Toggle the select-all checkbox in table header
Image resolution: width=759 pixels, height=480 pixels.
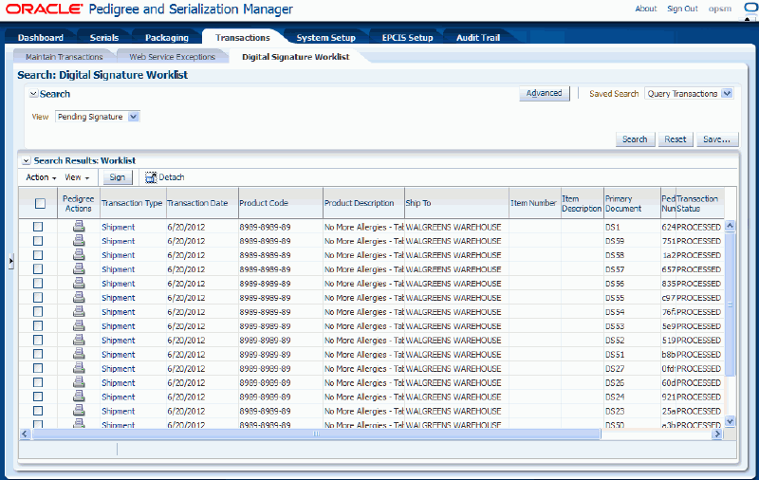coord(40,204)
